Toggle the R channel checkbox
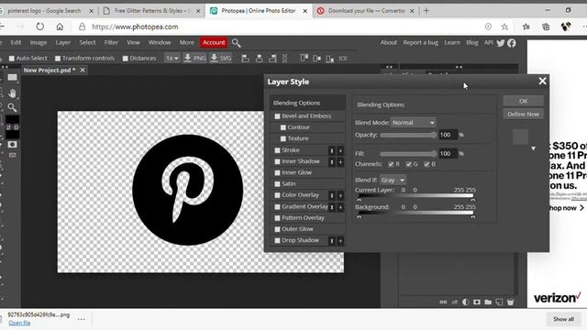The width and height of the screenshot is (587, 330). pos(391,164)
